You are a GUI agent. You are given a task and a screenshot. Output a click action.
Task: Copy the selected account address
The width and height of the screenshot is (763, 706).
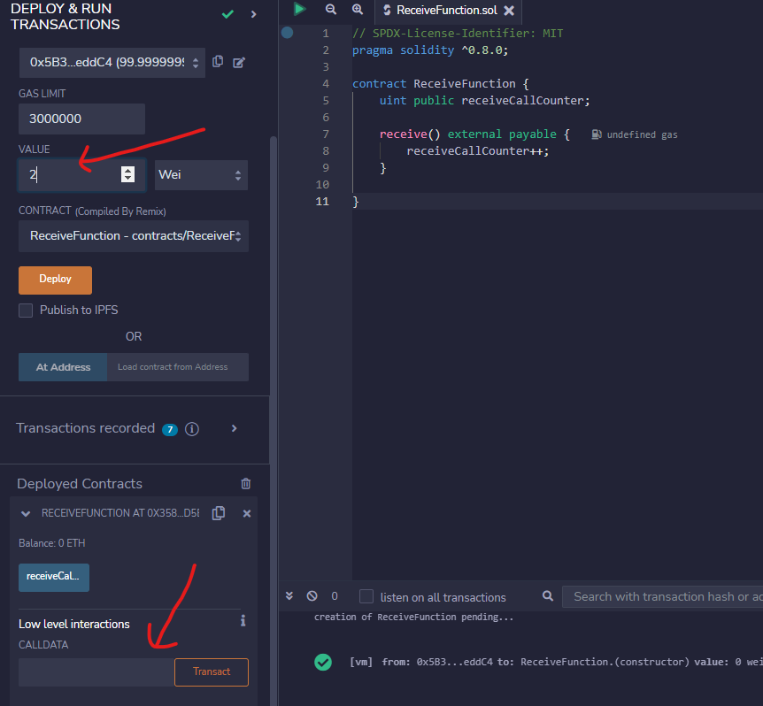coord(217,62)
